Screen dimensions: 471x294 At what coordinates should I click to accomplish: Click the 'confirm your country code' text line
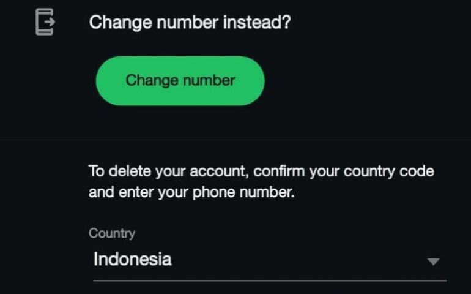pos(343,171)
